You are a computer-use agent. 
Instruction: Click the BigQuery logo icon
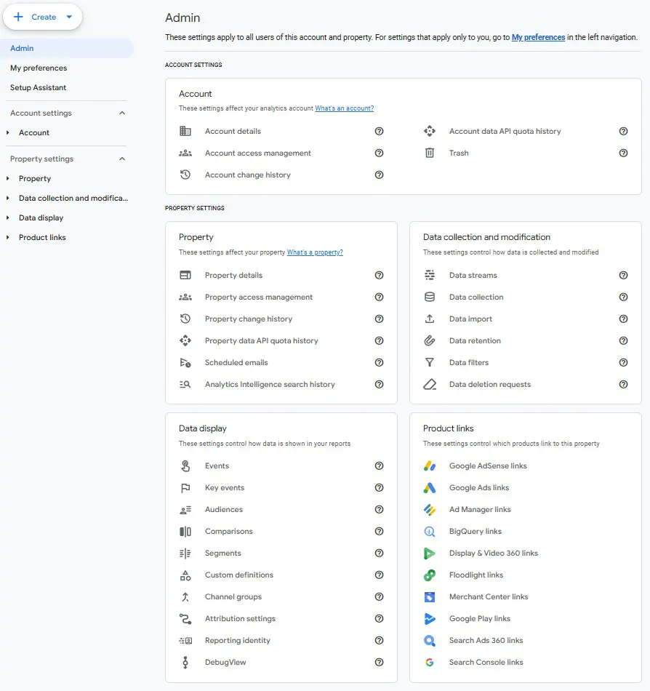tap(430, 532)
